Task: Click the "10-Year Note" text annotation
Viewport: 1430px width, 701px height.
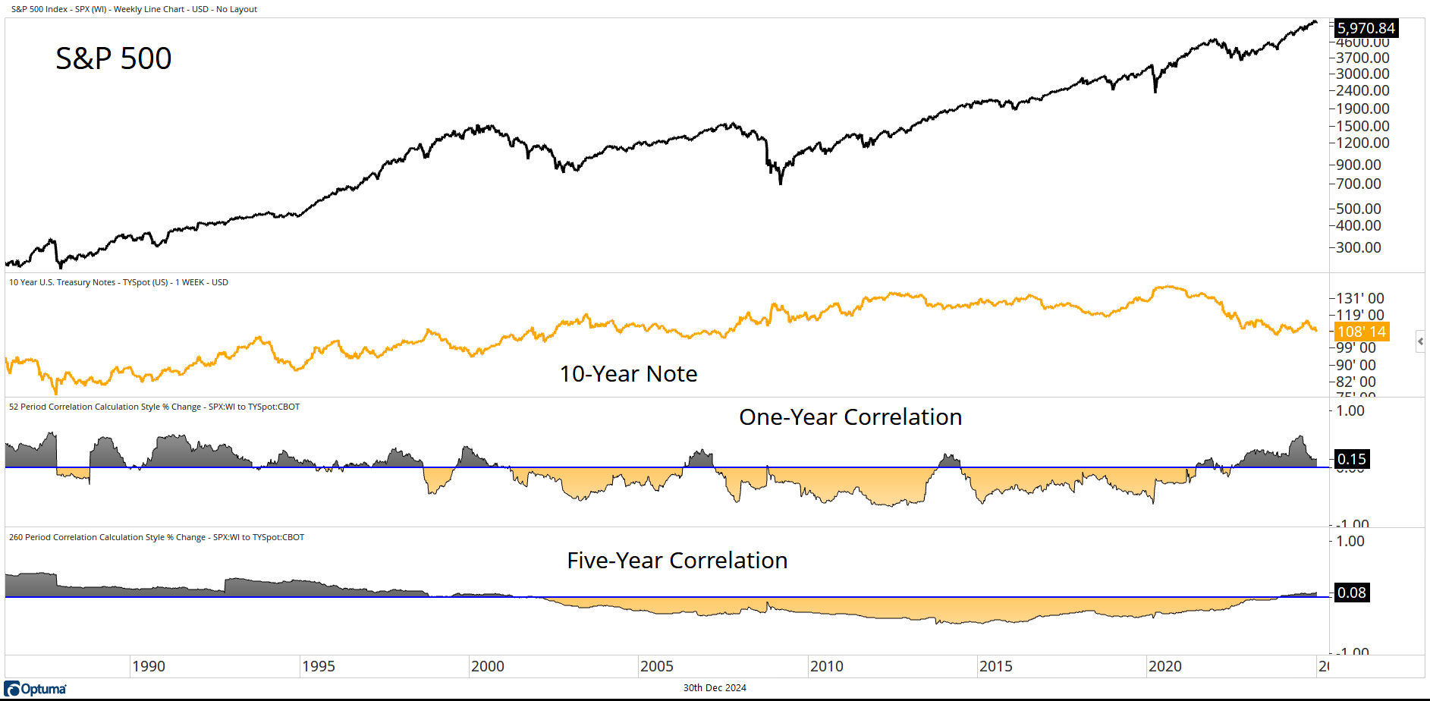Action: point(628,374)
